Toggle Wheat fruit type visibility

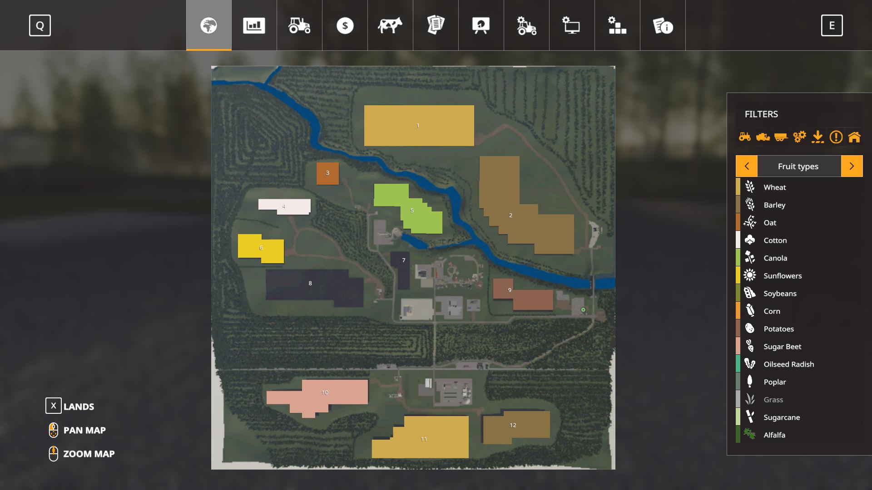tap(774, 187)
